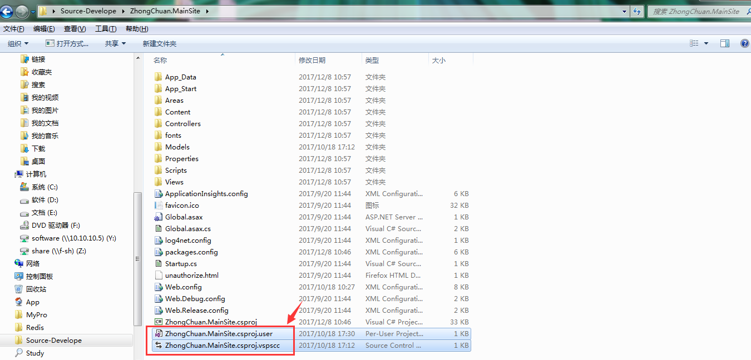Screen dimensions: 751x360
Task: Open the 共享 dropdown
Action: (115, 43)
